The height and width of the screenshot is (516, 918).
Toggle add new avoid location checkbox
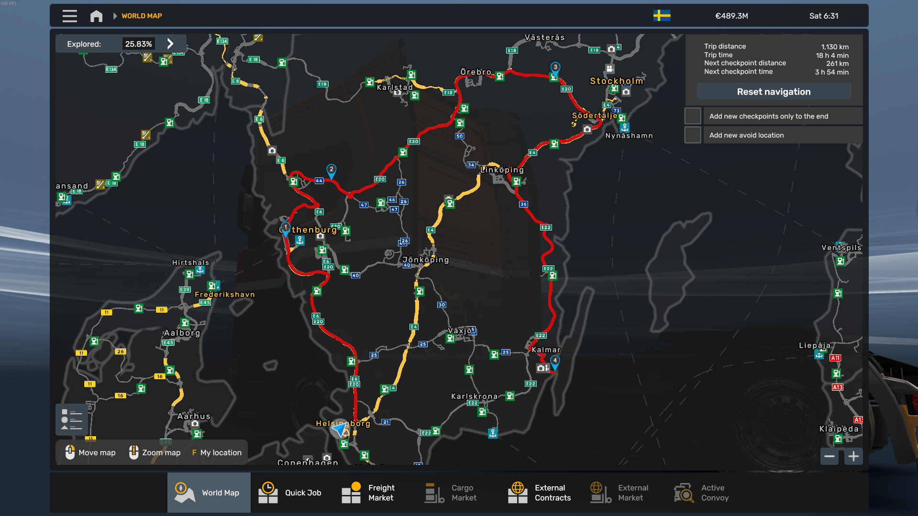692,135
